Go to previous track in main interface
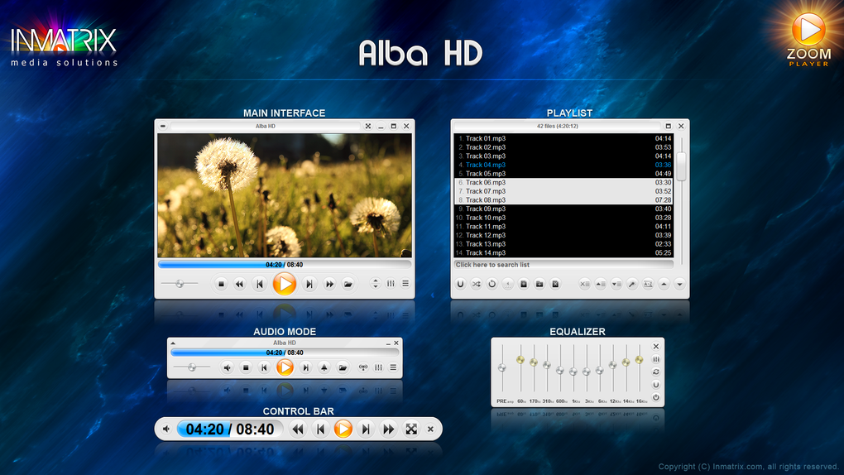844x475 pixels. 260,284
